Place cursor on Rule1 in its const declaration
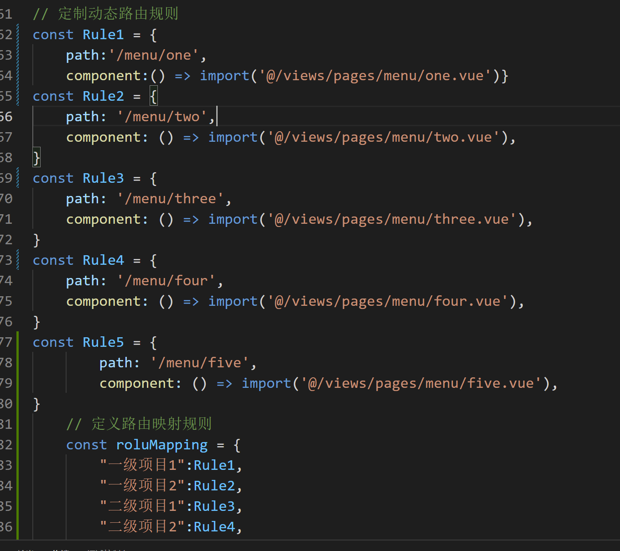Viewport: 620px width, 551px height. (103, 35)
